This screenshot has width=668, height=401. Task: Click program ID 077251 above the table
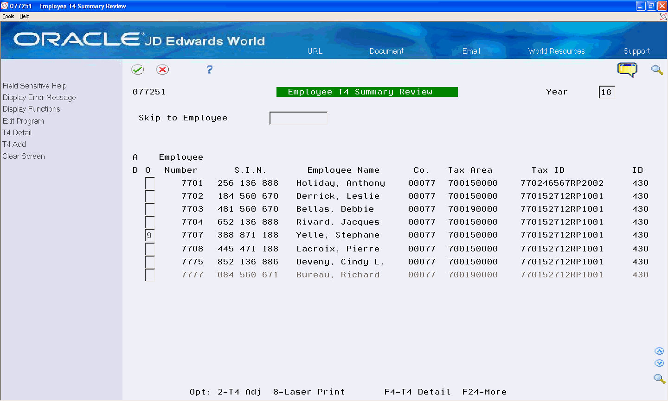pos(149,92)
